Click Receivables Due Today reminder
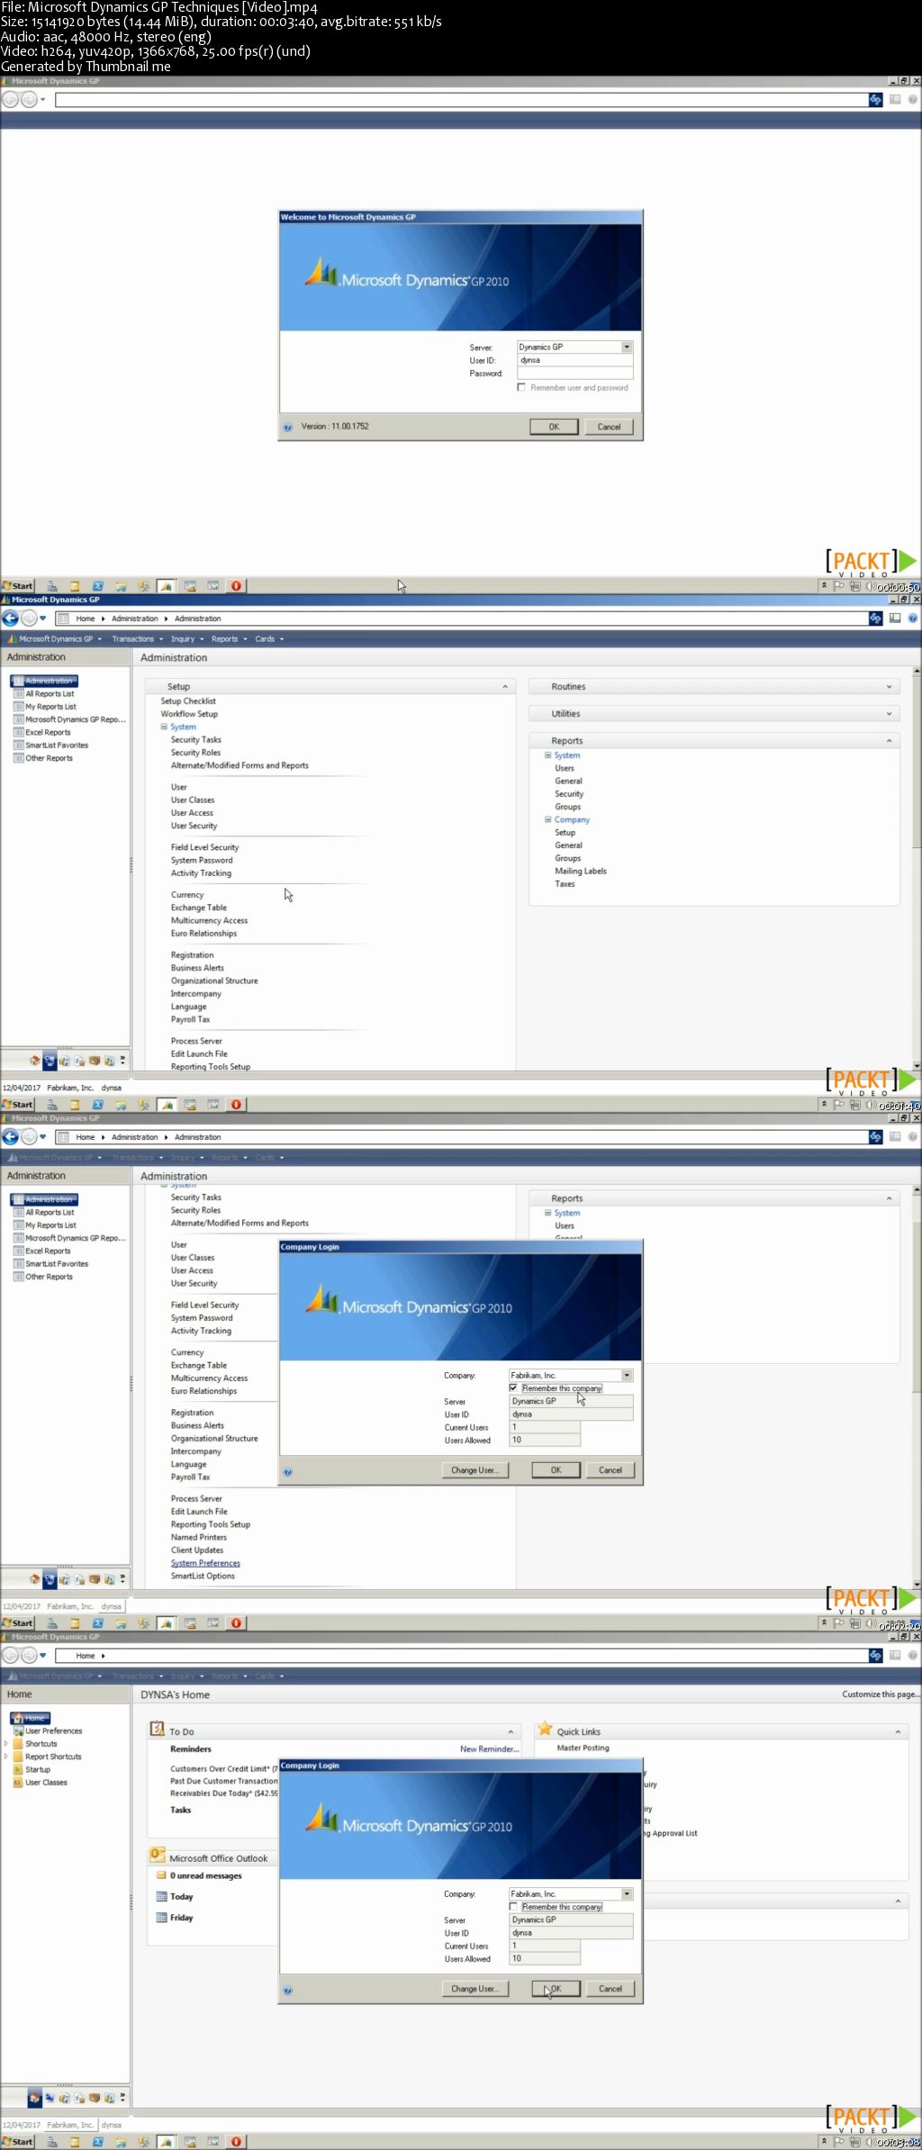The image size is (922, 2150). (x=223, y=1793)
